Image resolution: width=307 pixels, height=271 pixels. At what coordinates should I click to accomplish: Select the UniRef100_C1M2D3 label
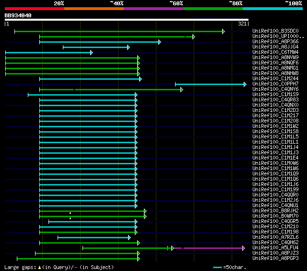click(275, 111)
